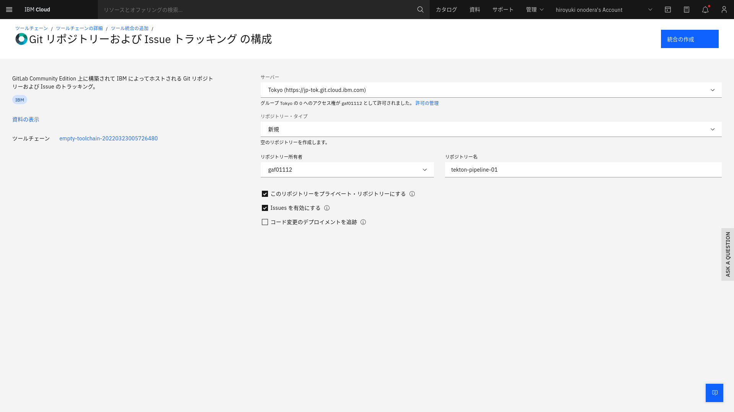Show the private repository info tooltip icon
The width and height of the screenshot is (734, 412).
[412, 194]
